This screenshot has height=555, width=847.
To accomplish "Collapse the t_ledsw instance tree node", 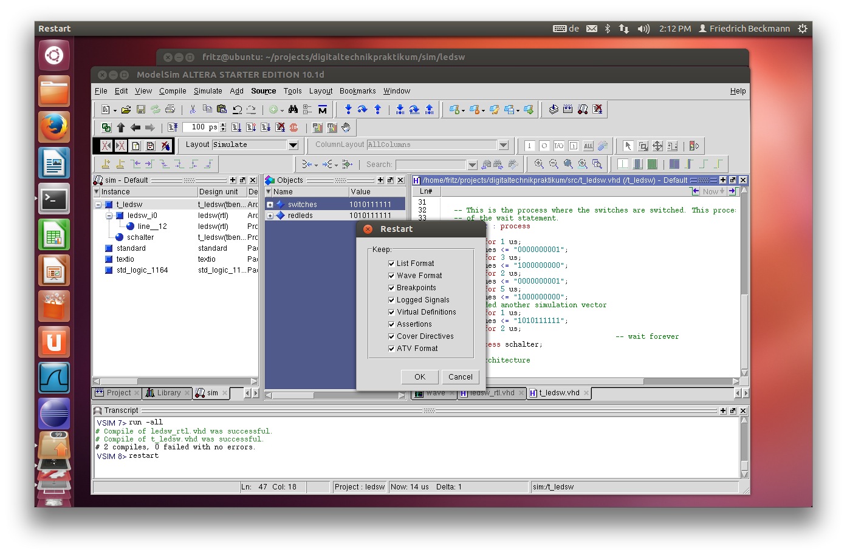I will [x=98, y=205].
